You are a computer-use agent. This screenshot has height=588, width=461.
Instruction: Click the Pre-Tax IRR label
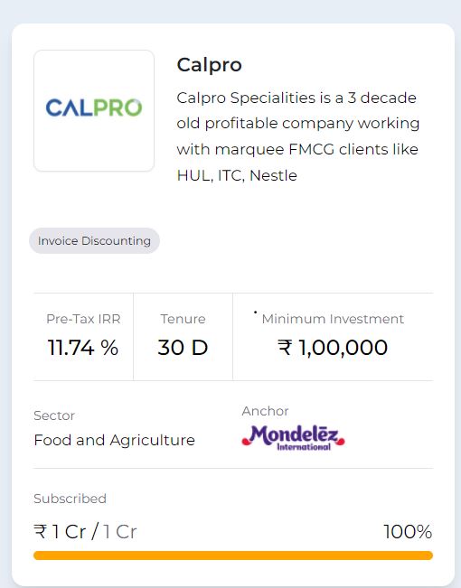tap(83, 319)
